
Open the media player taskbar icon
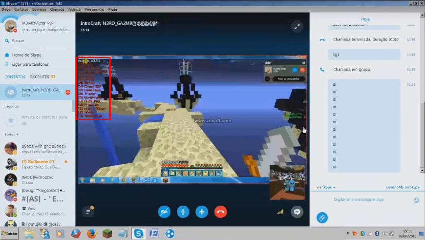tap(60, 233)
